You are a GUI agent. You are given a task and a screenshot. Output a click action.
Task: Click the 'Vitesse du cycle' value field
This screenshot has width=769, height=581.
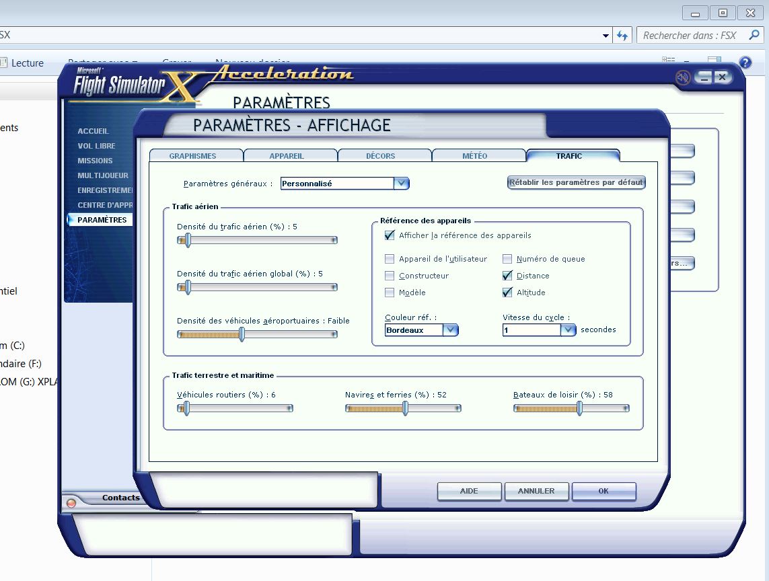[x=532, y=330]
